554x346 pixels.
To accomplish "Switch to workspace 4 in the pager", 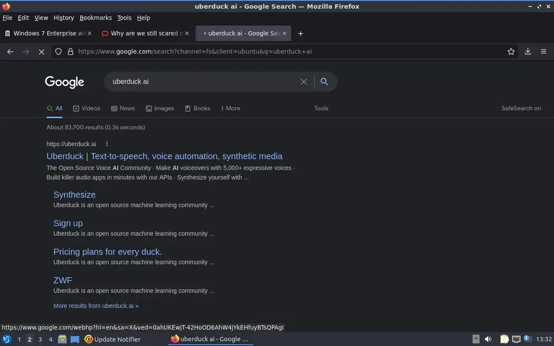I will point(51,340).
